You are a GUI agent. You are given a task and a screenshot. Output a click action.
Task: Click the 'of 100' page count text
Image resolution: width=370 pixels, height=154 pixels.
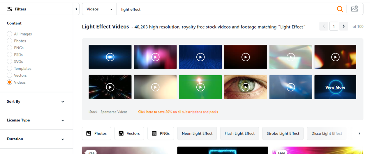click(358, 26)
